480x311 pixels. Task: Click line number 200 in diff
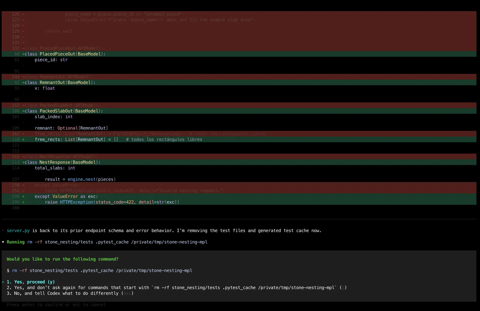tap(16, 208)
